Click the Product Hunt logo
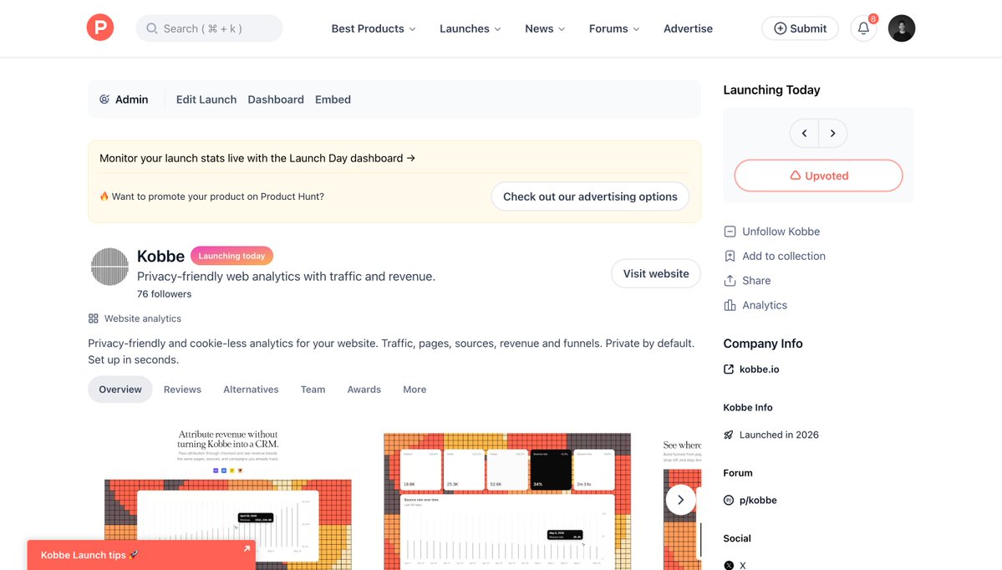This screenshot has width=1002, height=570. [100, 28]
